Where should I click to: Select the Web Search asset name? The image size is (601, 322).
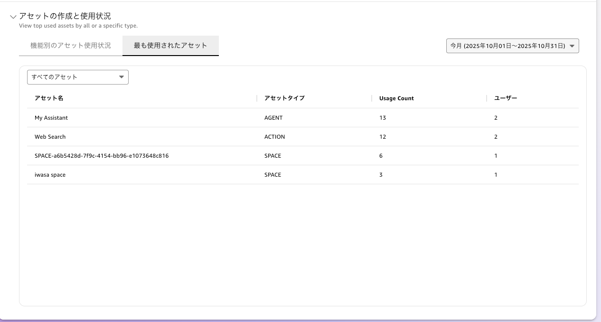pyautogui.click(x=50, y=137)
